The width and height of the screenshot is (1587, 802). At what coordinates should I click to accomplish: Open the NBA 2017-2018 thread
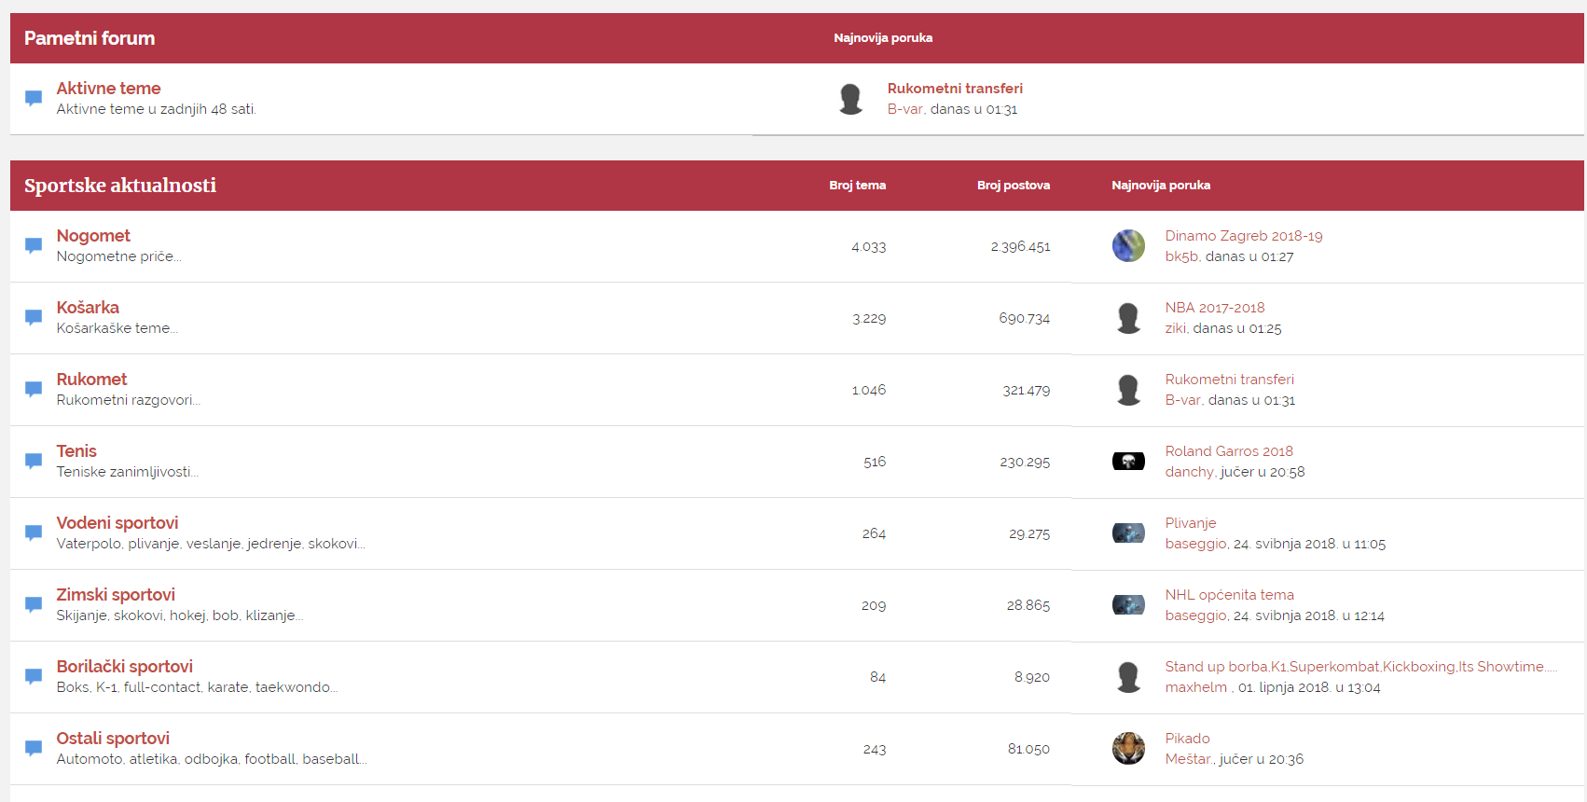1214,308
